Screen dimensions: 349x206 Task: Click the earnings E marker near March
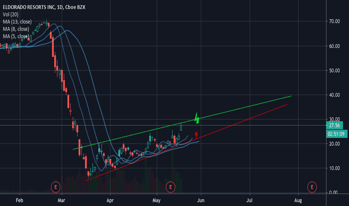(55, 187)
